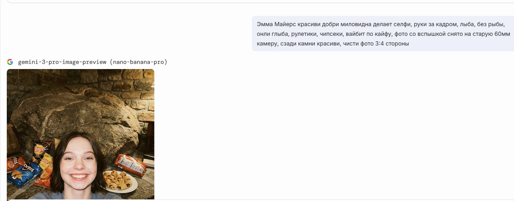This screenshot has height=201, width=514.
Task: Click the "(nano-banana-pro)" label text
Action: click(x=139, y=62)
